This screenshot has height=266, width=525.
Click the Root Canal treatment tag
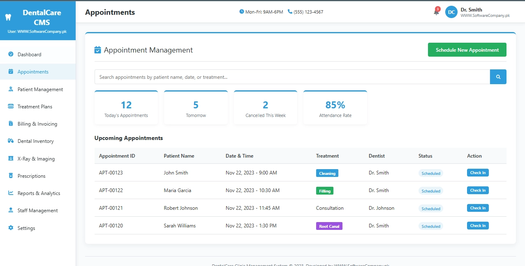329,226
